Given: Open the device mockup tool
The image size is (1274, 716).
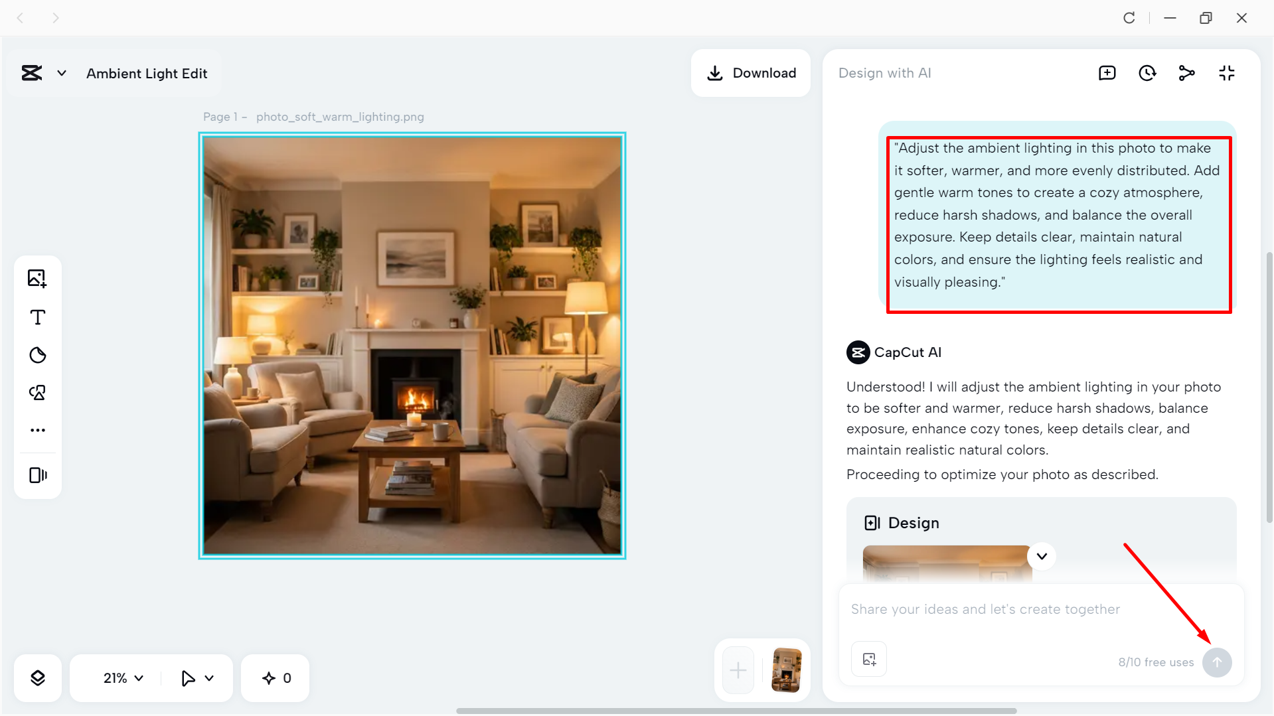Looking at the screenshot, I should click(x=38, y=474).
